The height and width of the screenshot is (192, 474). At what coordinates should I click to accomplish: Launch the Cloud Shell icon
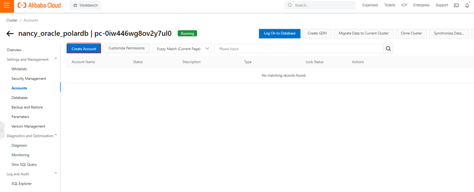(457, 6)
